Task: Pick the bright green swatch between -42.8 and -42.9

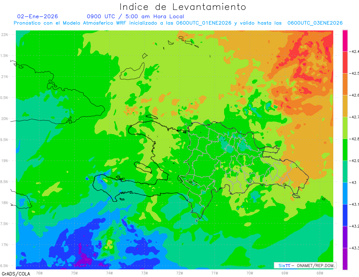Action: pyautogui.click(x=345, y=149)
